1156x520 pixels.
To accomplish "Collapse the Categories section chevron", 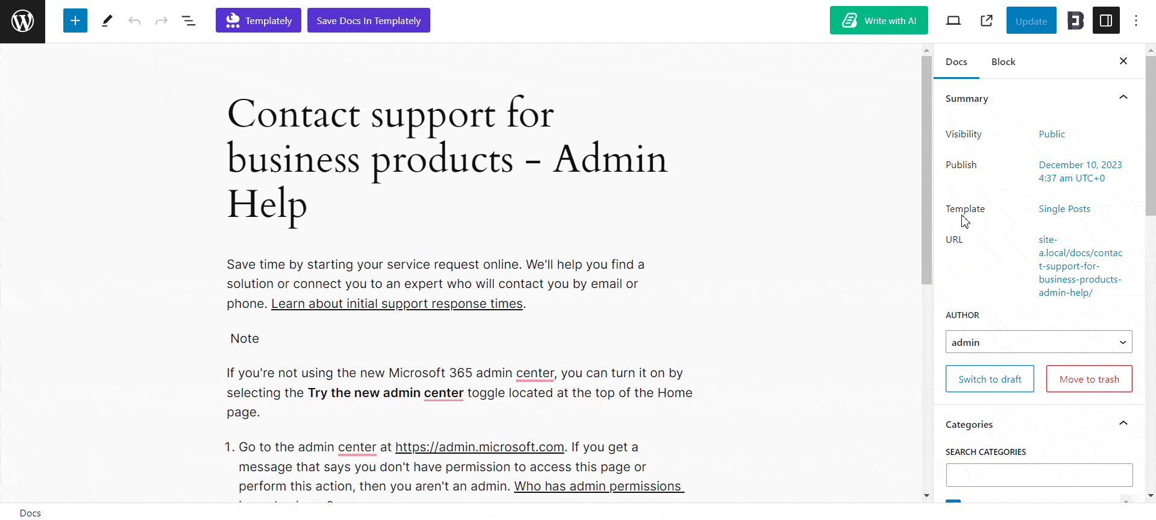I will [x=1123, y=423].
